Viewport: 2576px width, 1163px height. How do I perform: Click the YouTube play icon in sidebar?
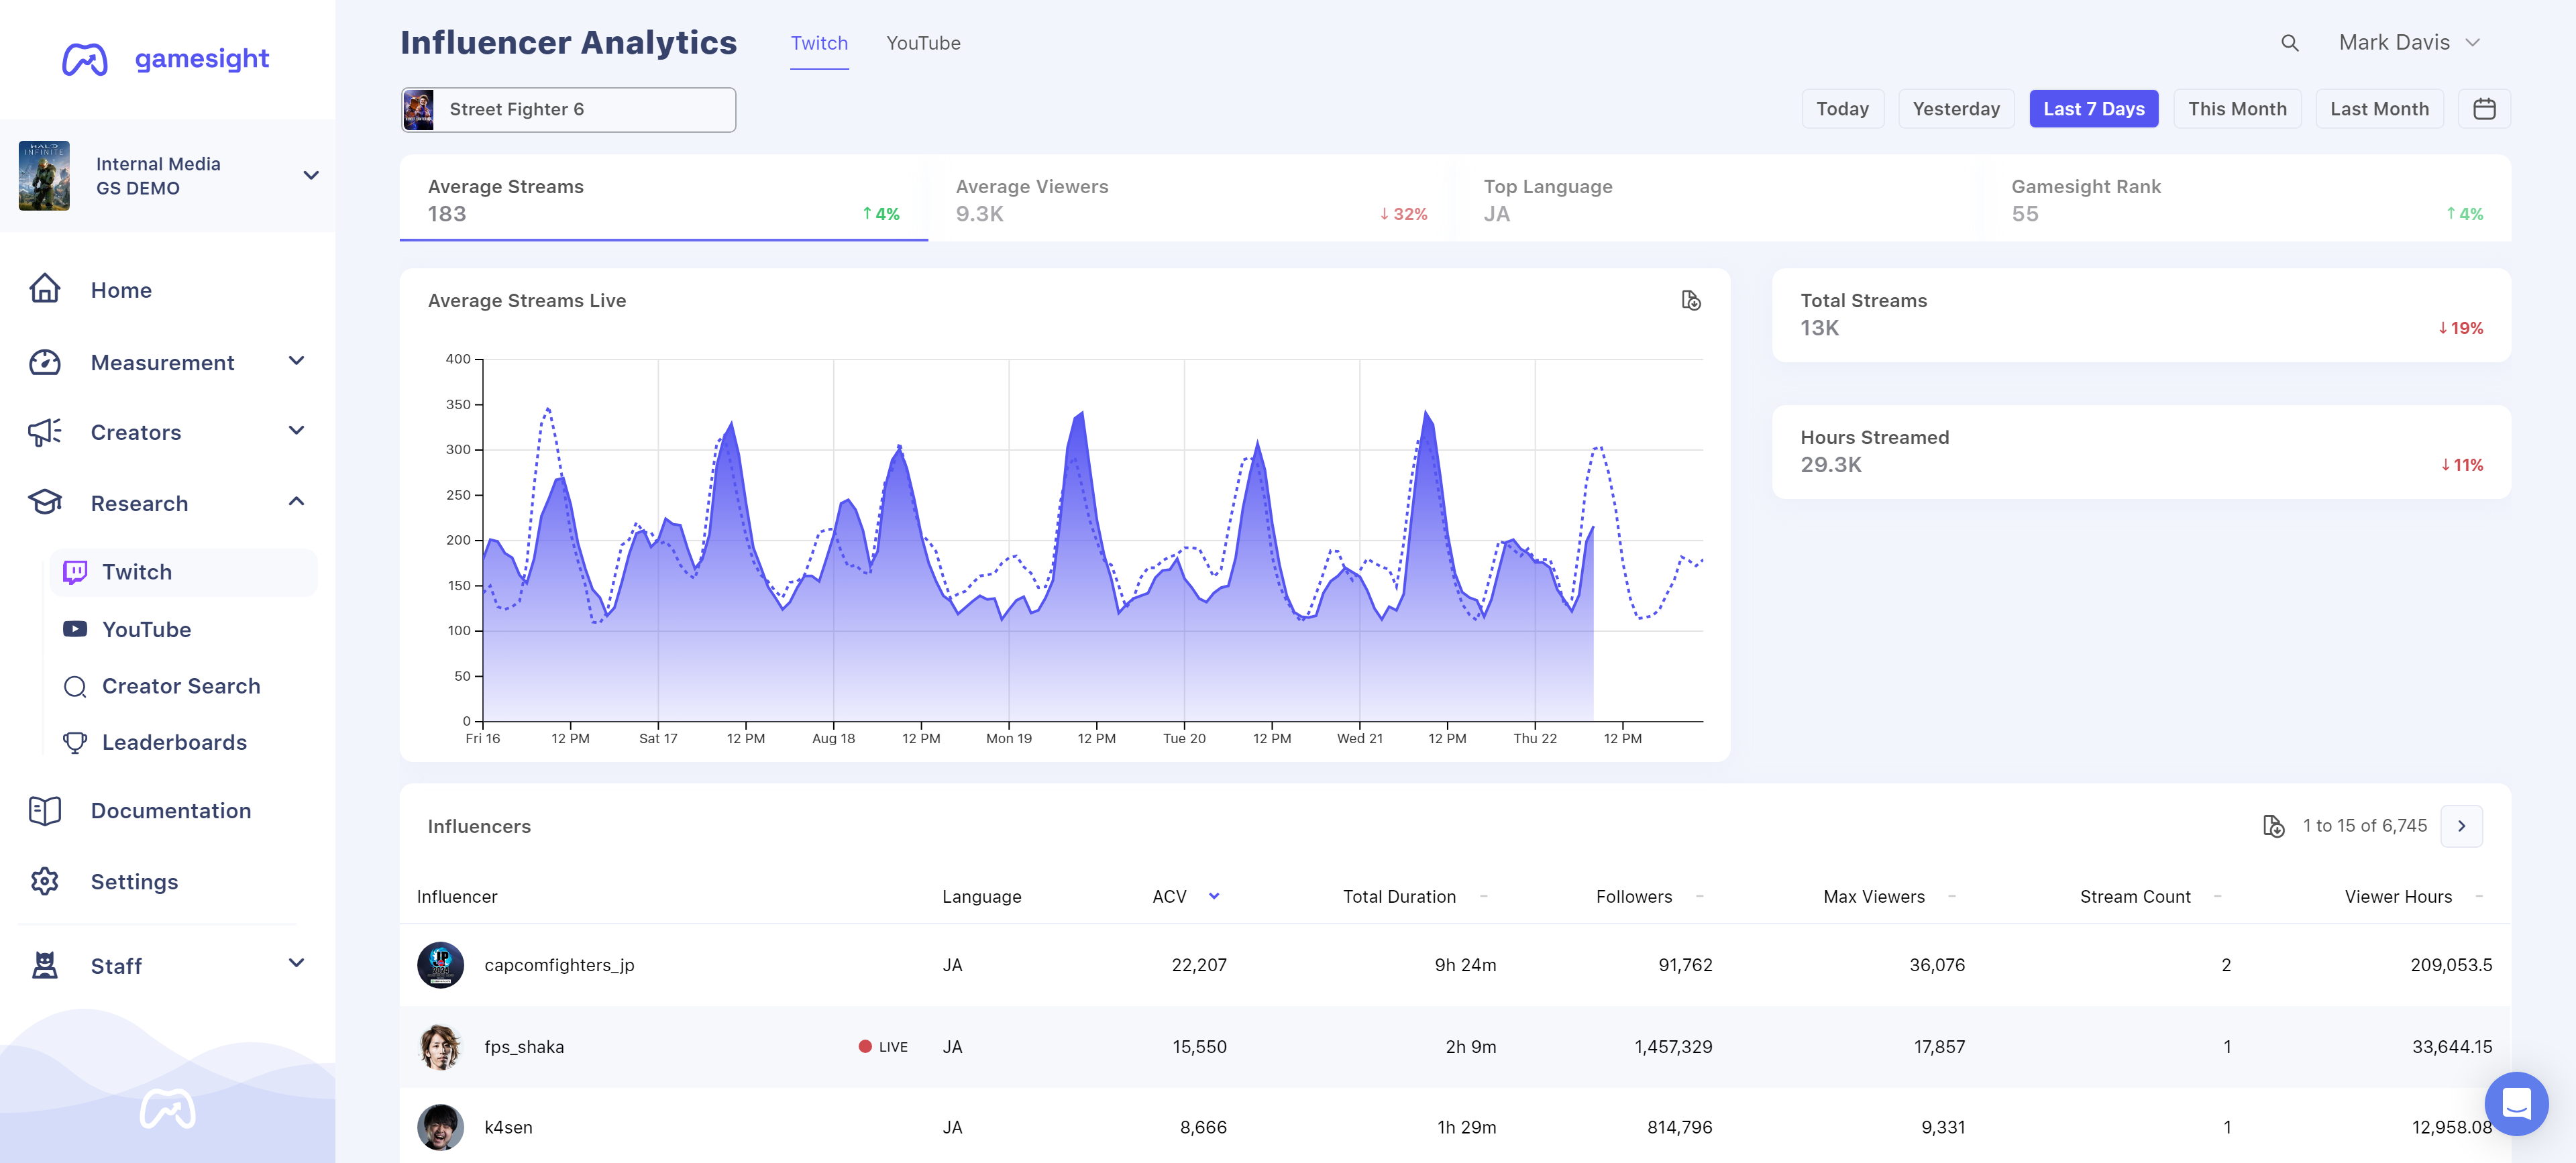75,629
